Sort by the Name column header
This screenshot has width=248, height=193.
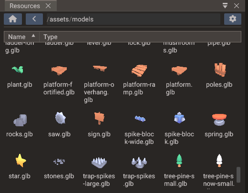click(21, 37)
